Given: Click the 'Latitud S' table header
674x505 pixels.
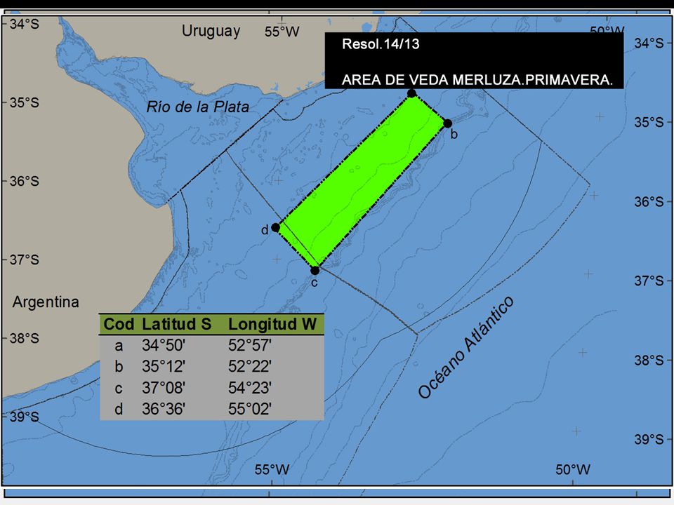Looking at the screenshot, I should point(177,324).
